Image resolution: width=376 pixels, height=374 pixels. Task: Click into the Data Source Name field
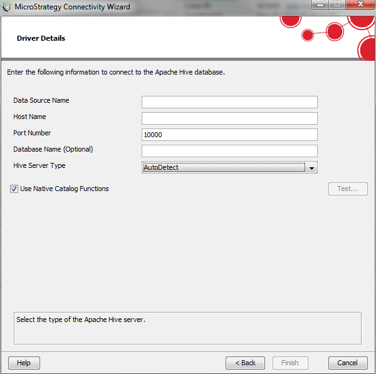click(x=229, y=102)
